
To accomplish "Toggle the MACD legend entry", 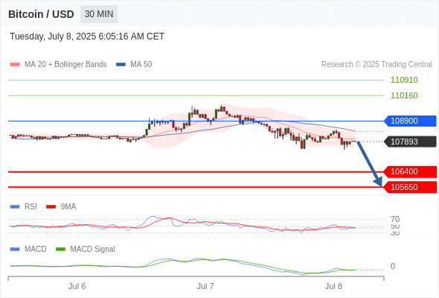I will coord(28,249).
